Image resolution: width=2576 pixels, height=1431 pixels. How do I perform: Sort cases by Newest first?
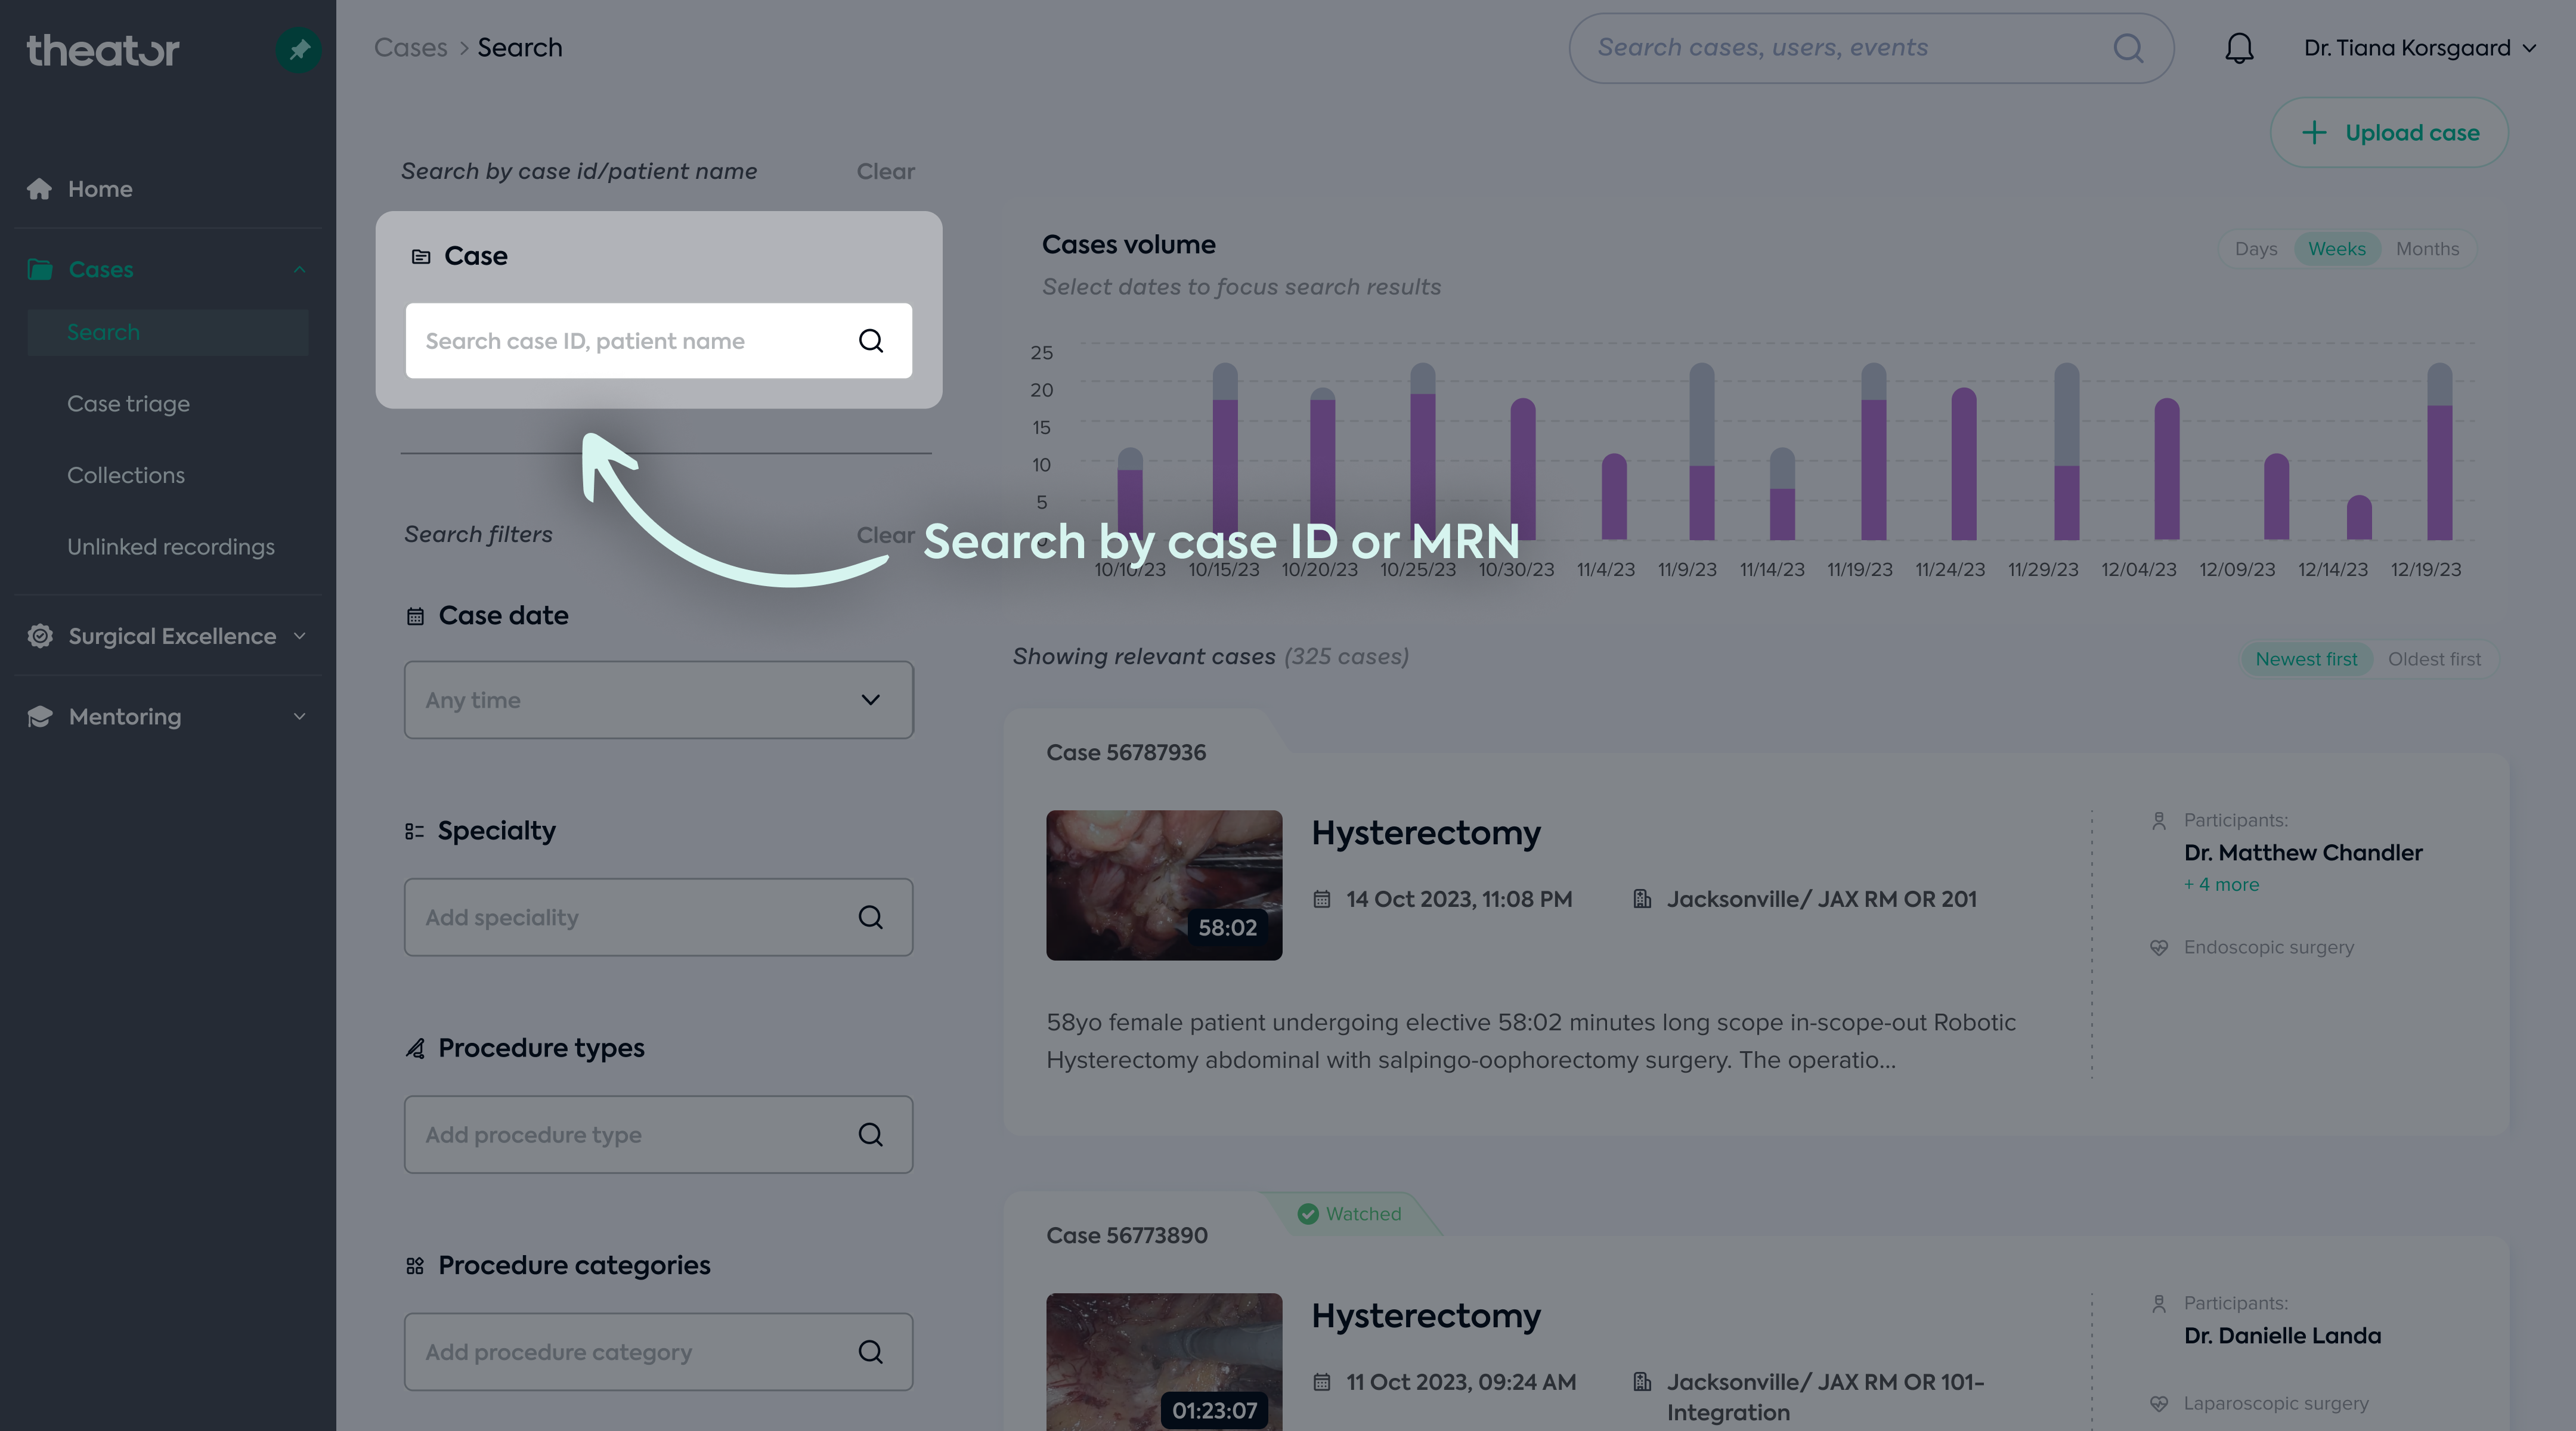tap(2306, 659)
